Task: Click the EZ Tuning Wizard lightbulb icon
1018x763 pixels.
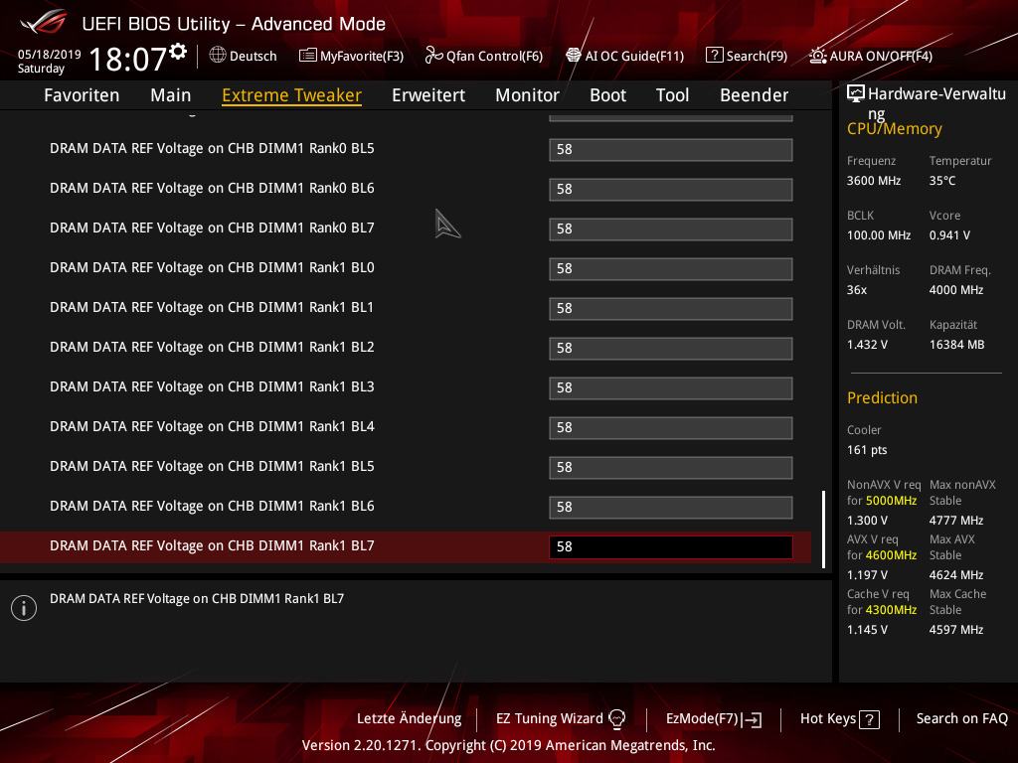Action: (x=616, y=719)
